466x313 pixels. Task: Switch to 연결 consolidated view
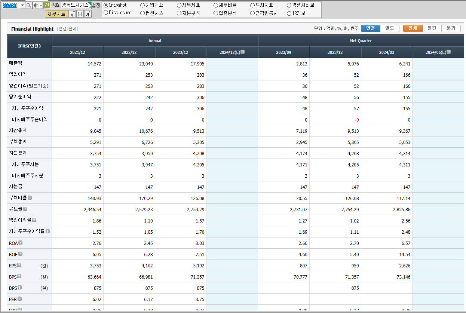pos(371,28)
